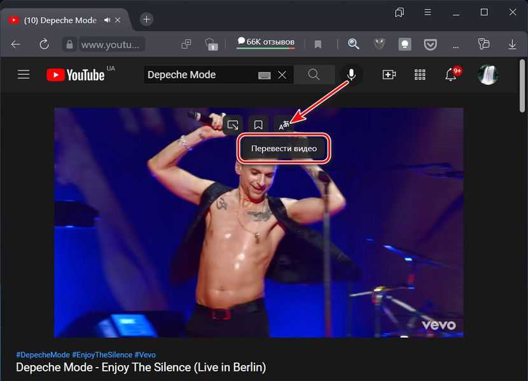Open the YouTube apps grid
This screenshot has width=528, height=381.
pos(420,75)
